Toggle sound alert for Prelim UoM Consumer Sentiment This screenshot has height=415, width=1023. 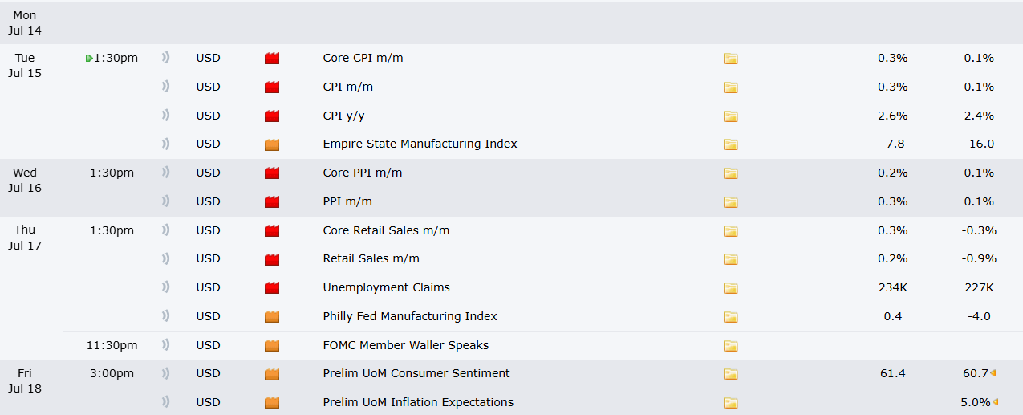[x=165, y=373]
